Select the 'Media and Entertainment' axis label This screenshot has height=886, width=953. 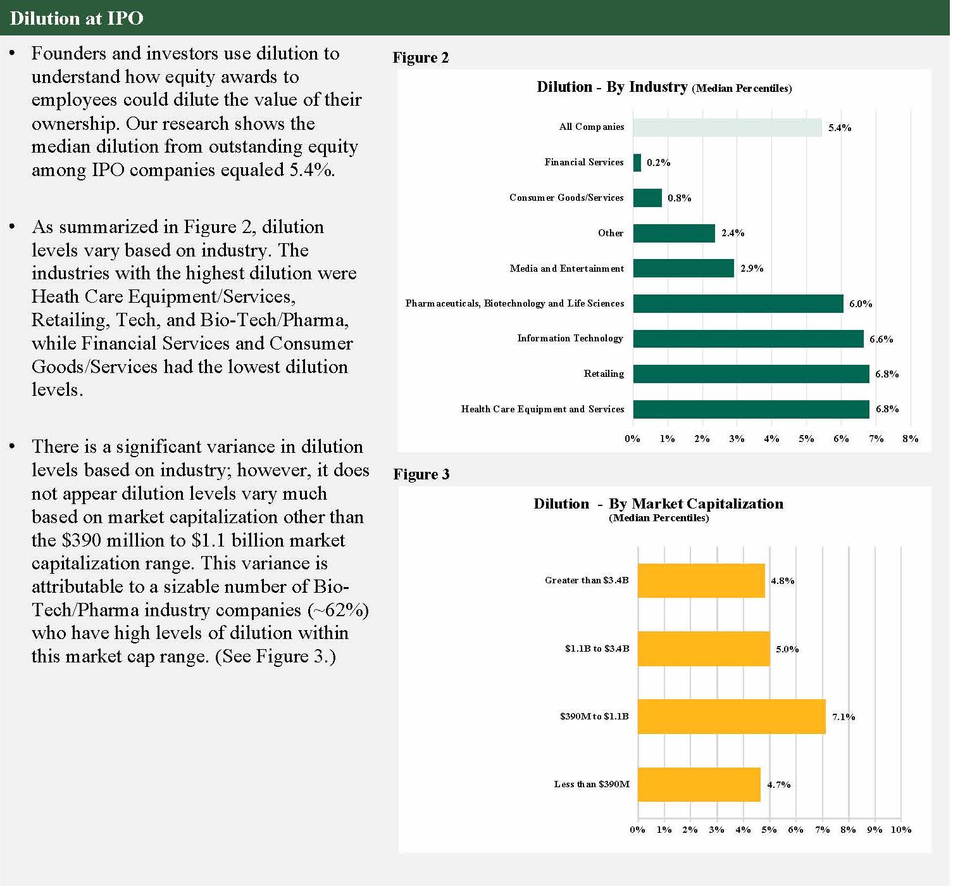pyautogui.click(x=566, y=269)
